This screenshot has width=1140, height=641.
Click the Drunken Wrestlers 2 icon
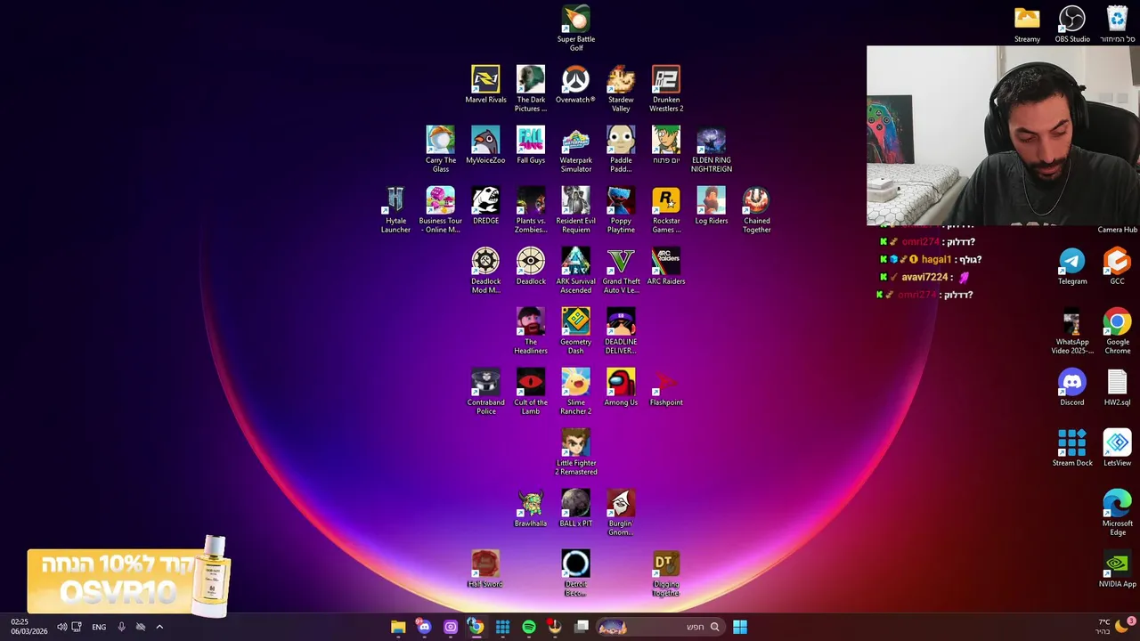click(x=666, y=89)
